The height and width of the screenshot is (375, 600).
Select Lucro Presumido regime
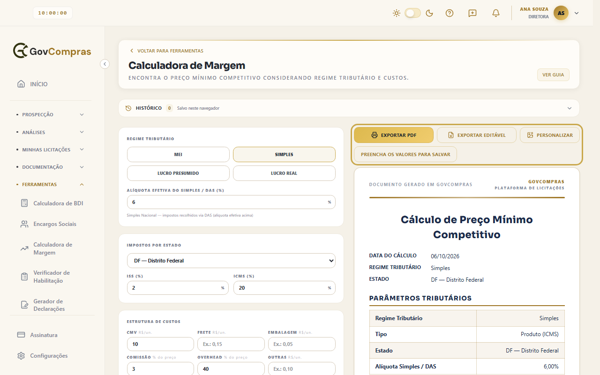point(178,173)
